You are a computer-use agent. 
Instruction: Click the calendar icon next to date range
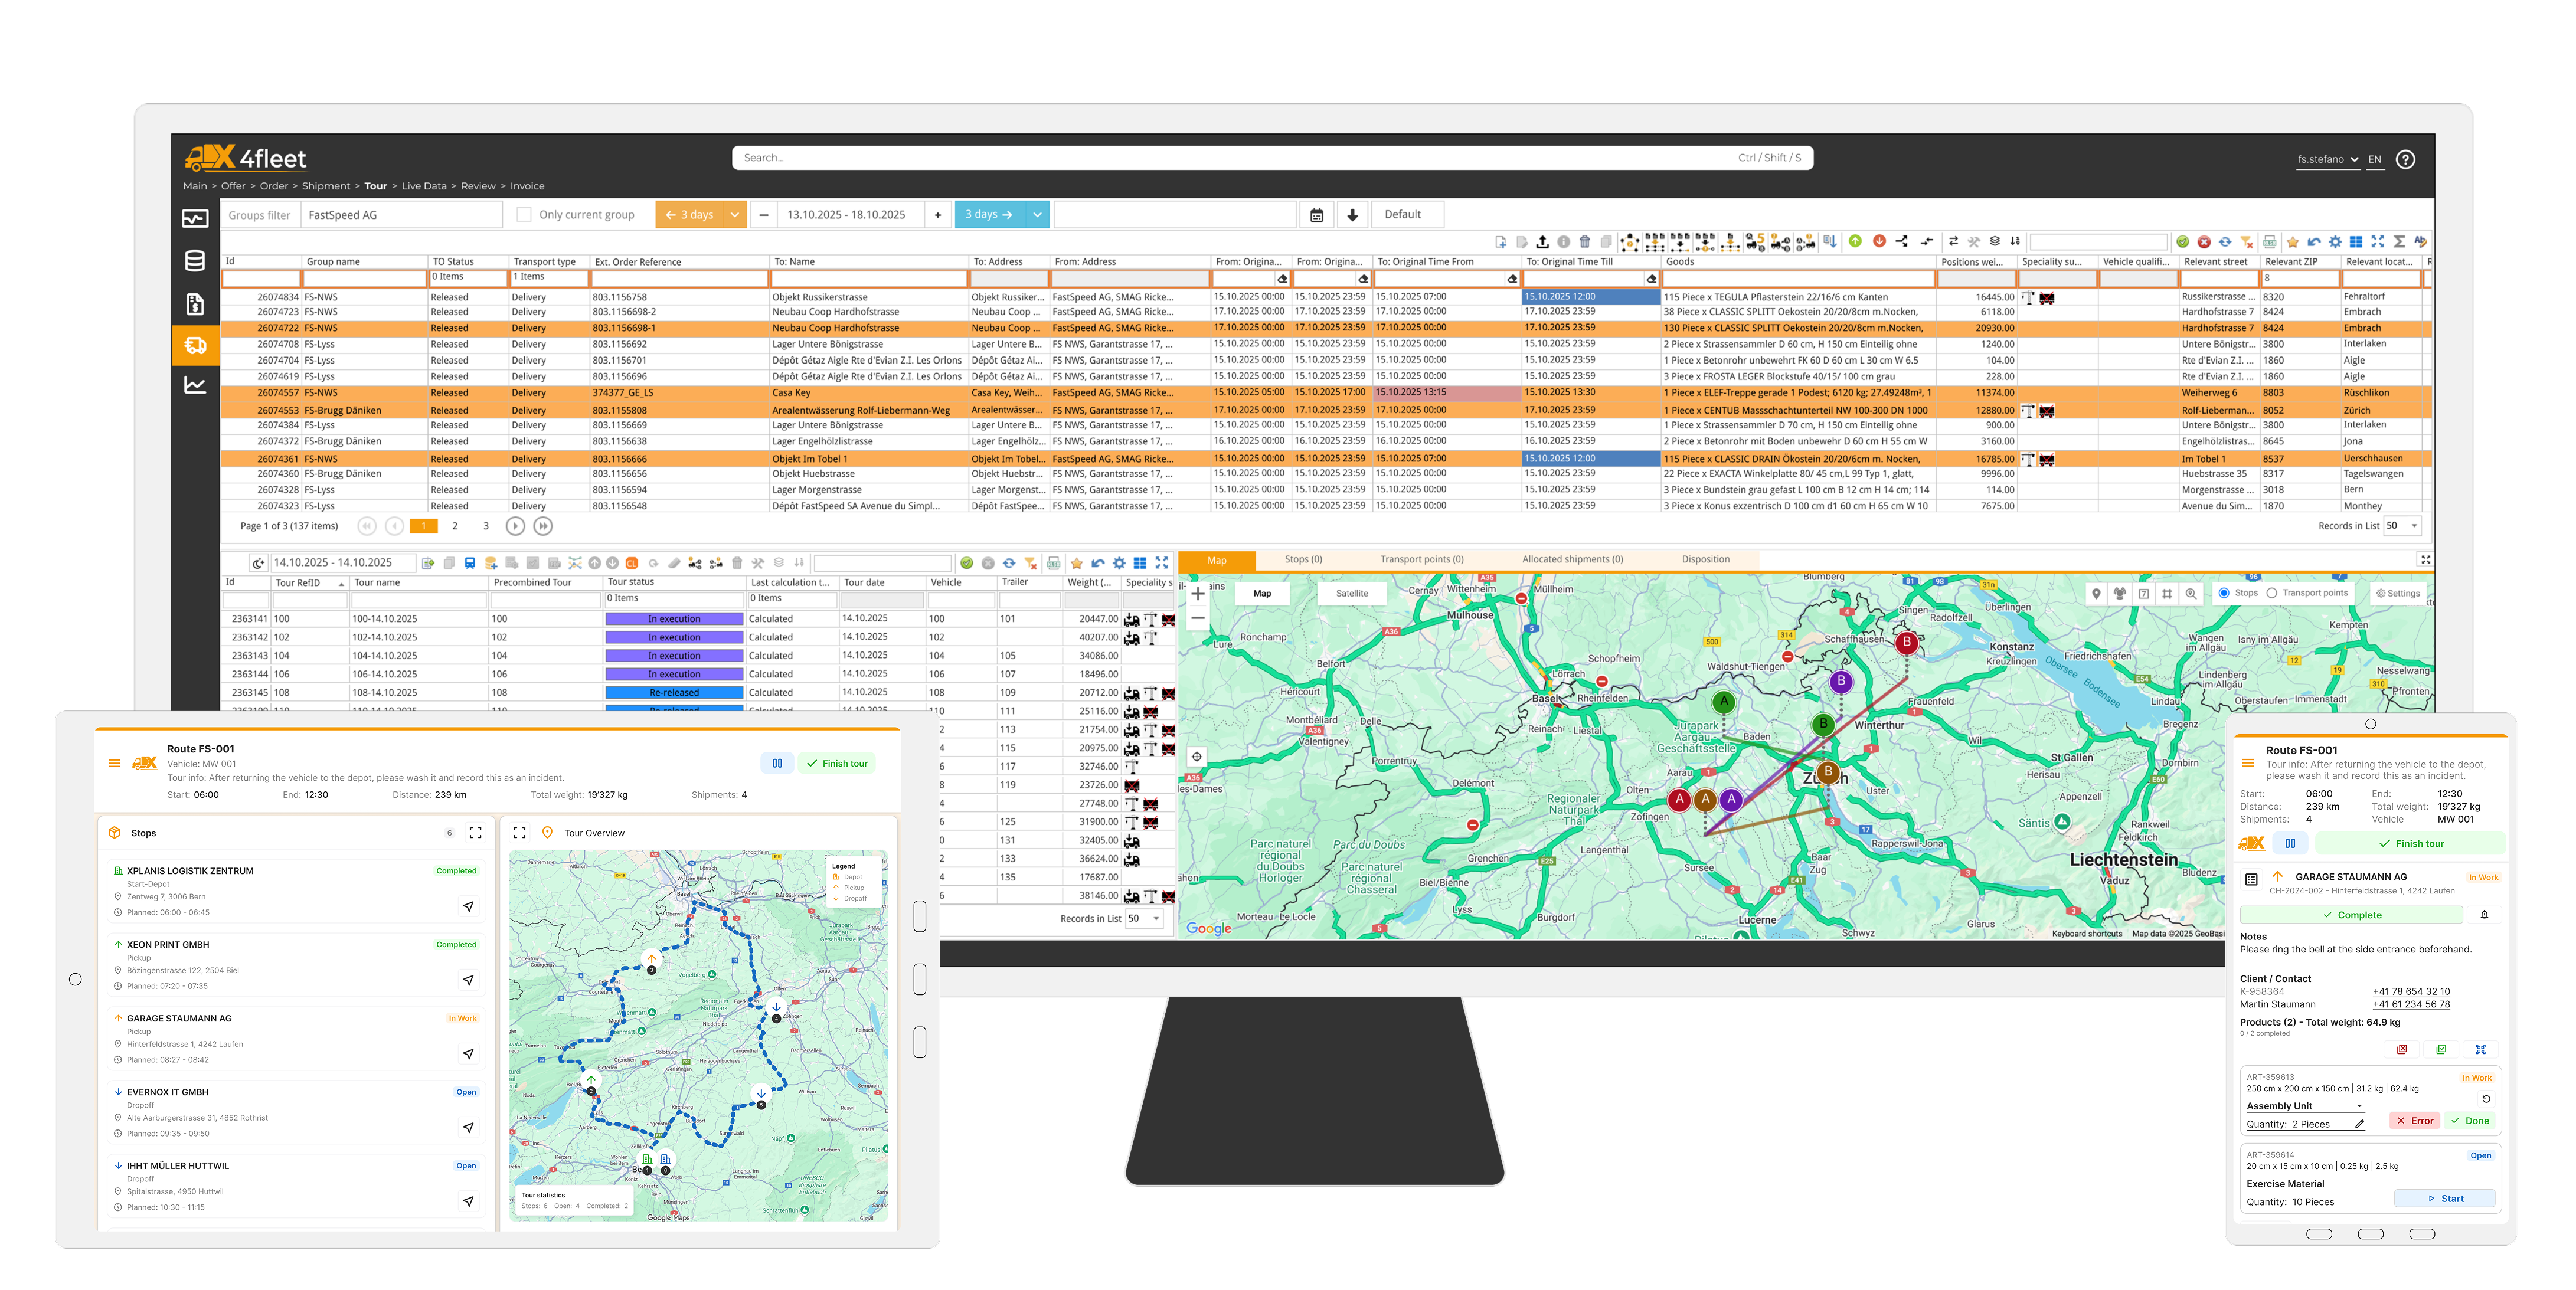(x=1317, y=215)
